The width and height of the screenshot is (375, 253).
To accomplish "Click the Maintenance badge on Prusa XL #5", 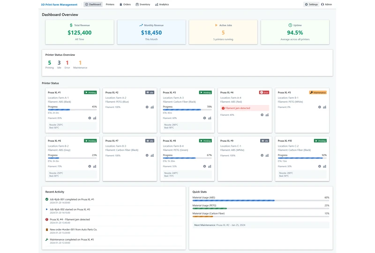I will [x=318, y=93].
